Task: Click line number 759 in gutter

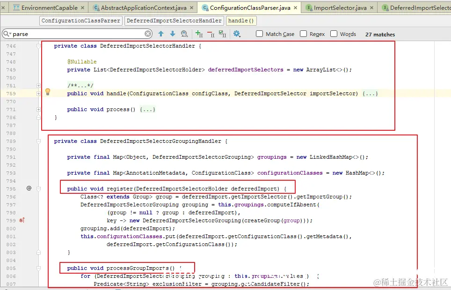Action: 11,93
